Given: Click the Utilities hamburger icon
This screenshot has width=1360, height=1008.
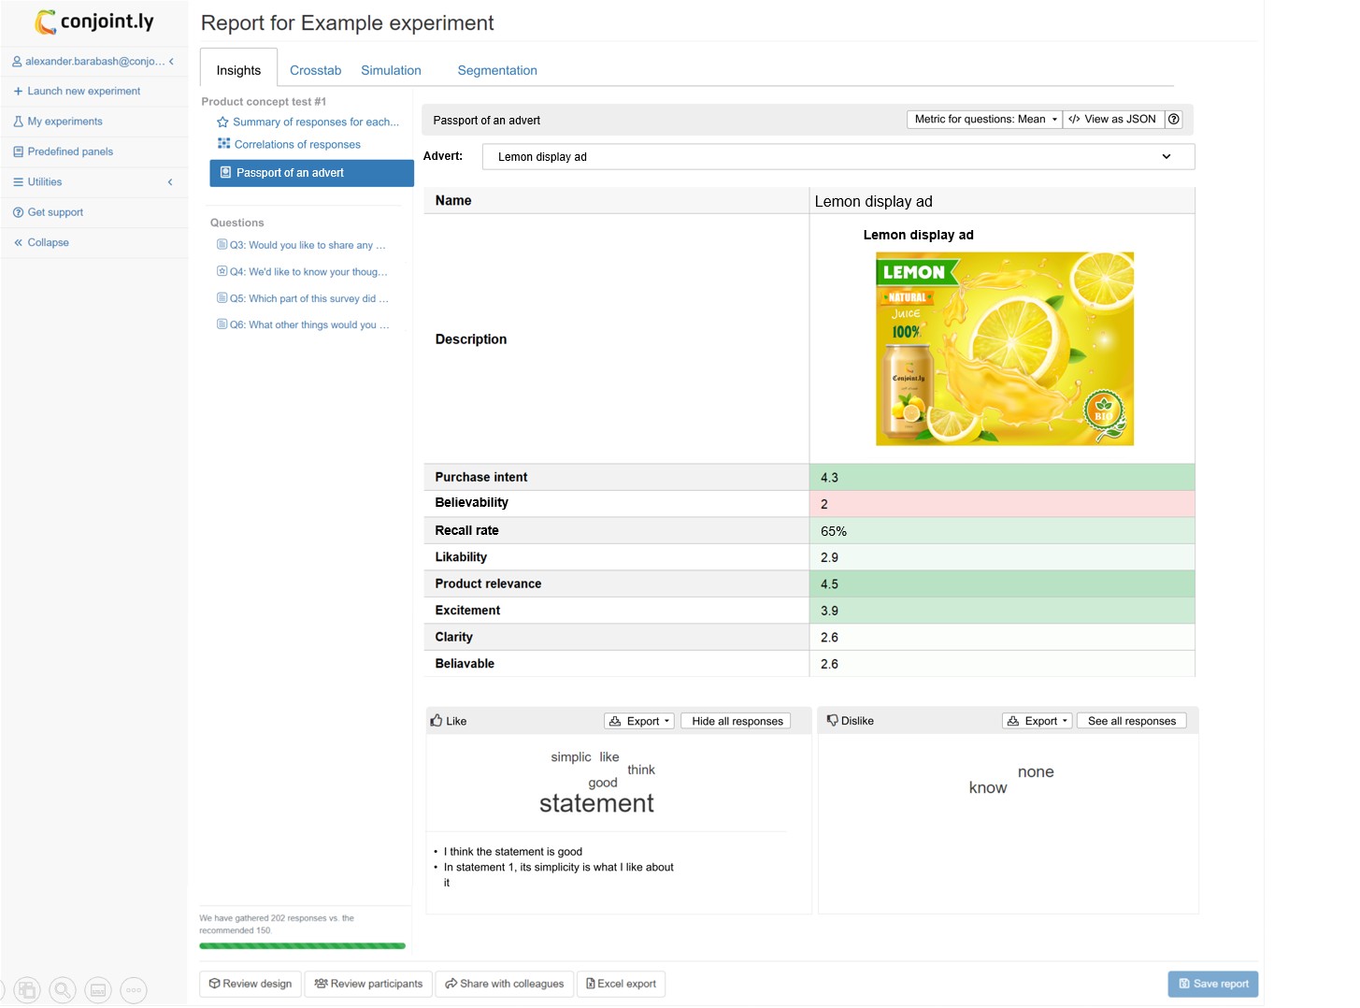Looking at the screenshot, I should pos(18,182).
